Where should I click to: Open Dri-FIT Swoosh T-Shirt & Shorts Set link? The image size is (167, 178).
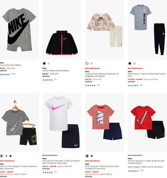click(x=146, y=162)
